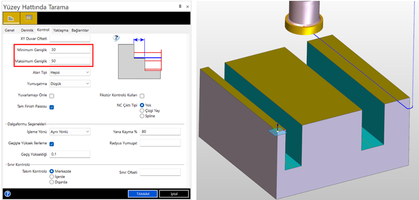Toggle the Tam Finish Pasosu checkbox

coord(52,107)
